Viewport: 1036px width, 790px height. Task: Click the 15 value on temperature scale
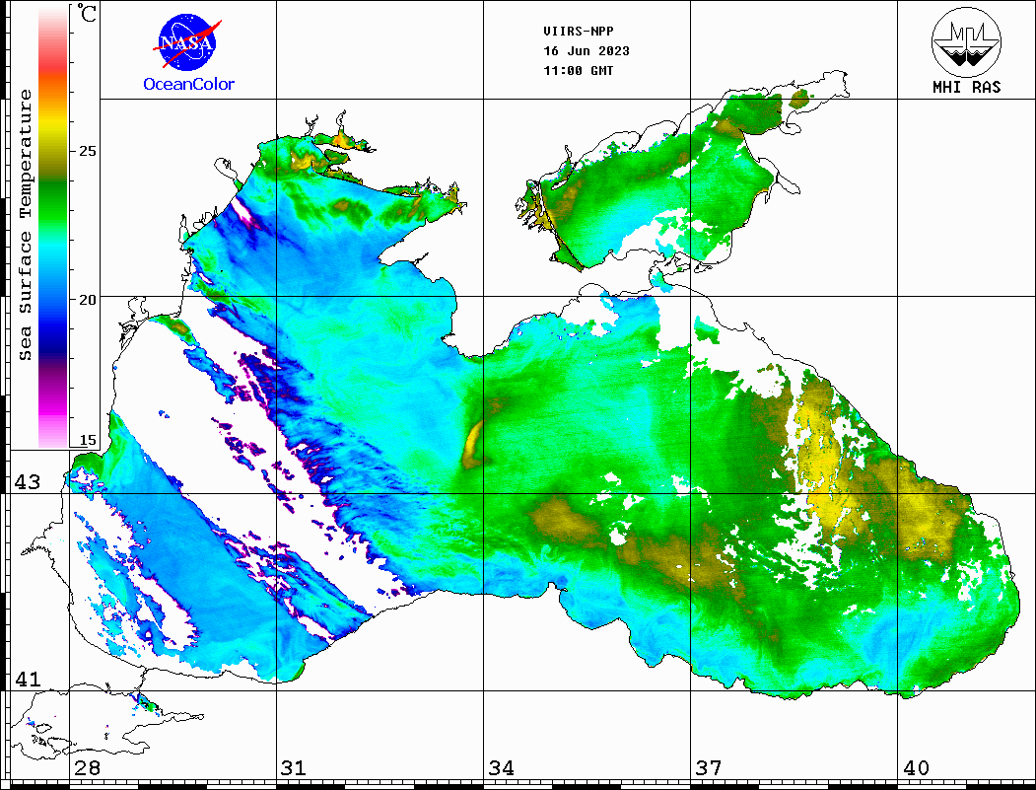tap(87, 440)
